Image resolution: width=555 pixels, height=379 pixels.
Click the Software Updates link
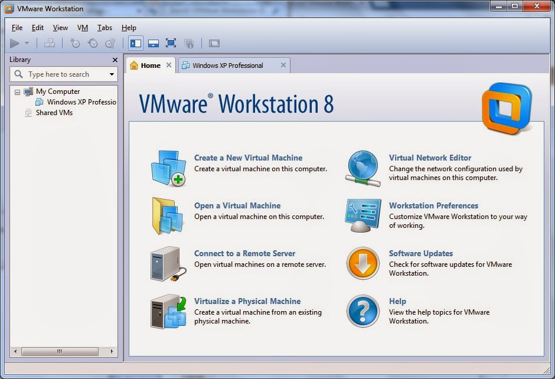[421, 253]
